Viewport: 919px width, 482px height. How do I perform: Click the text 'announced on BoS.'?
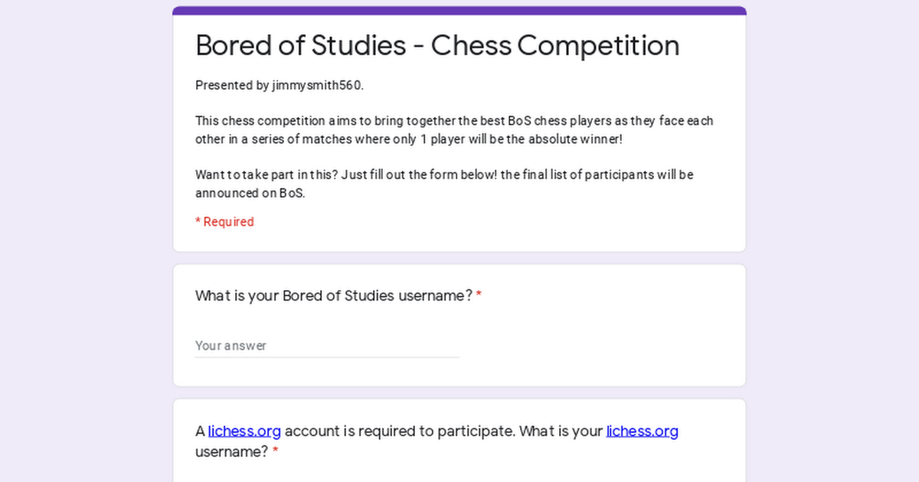[x=250, y=194]
